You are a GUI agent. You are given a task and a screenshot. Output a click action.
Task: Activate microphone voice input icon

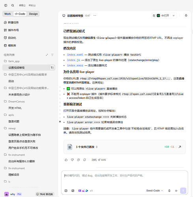[169, 191]
